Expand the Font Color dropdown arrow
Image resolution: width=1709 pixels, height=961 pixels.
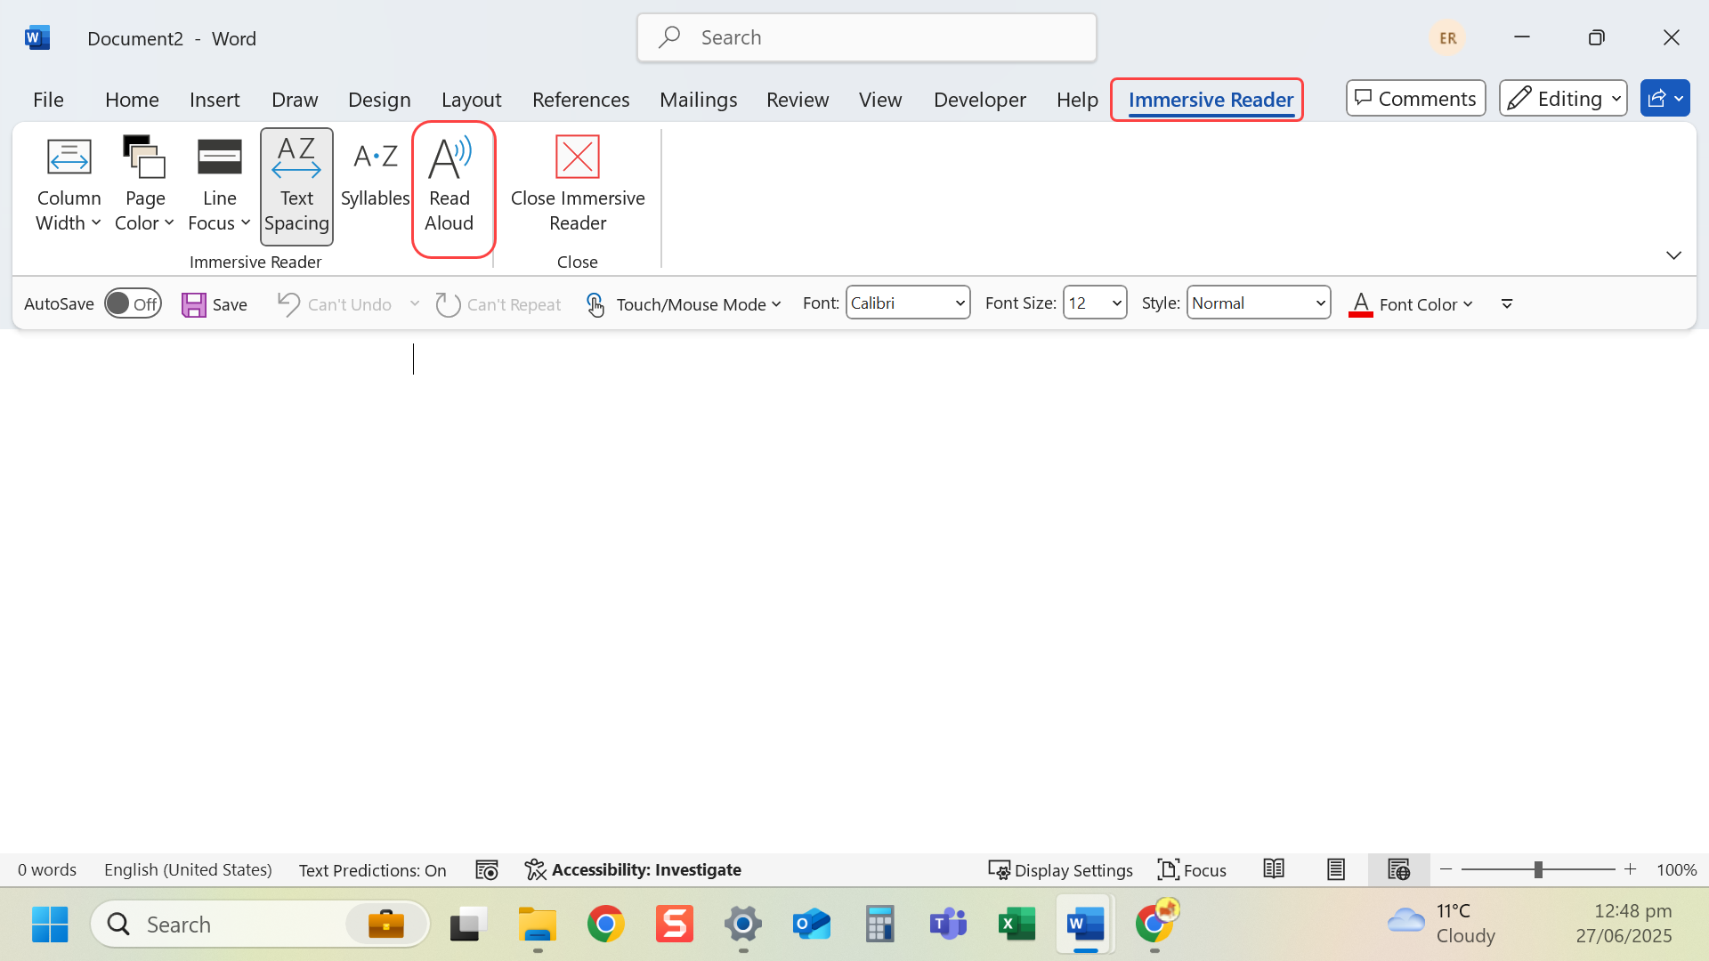click(1468, 304)
